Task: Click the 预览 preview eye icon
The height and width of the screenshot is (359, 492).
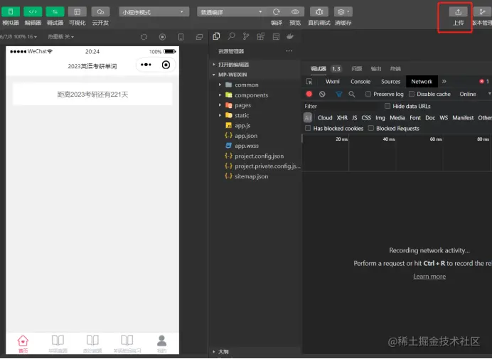Action: pos(295,12)
